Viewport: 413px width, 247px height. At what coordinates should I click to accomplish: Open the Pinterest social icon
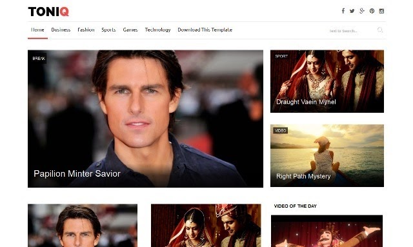[x=372, y=11]
